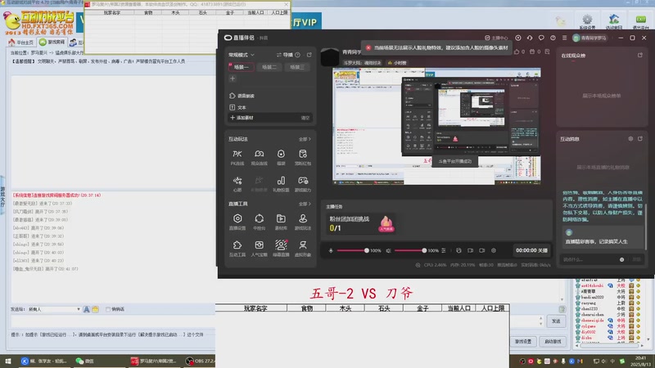Click the headset support icon in title bar

click(530, 38)
